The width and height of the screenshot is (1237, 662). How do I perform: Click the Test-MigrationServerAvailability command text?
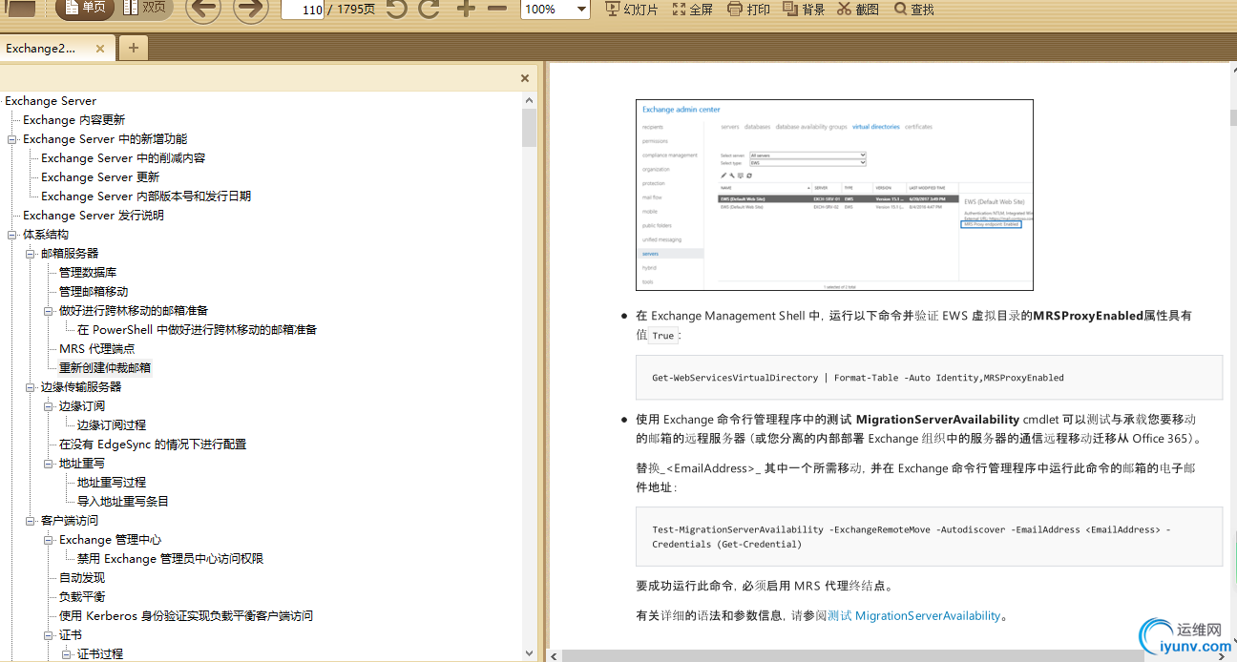point(912,537)
